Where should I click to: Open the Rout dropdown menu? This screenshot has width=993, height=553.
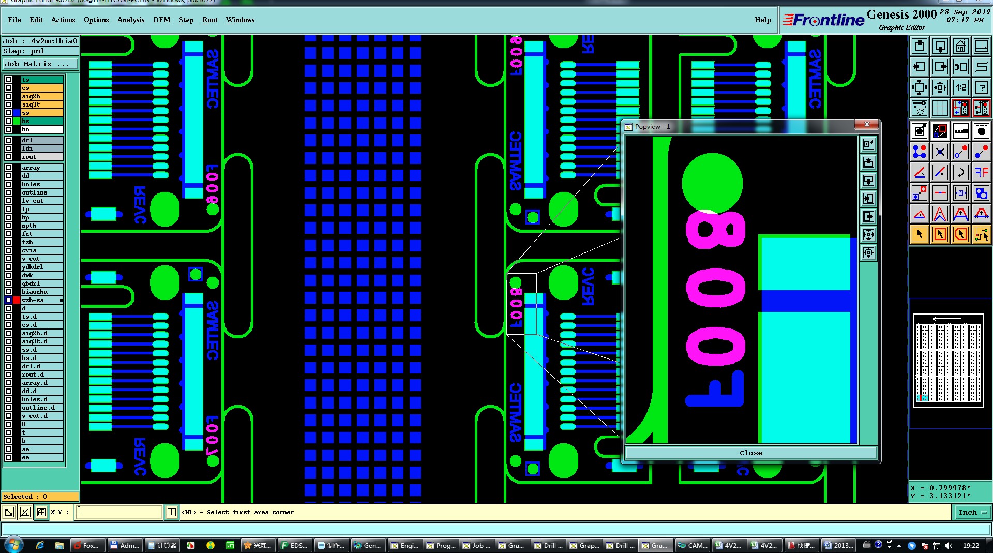[x=210, y=20]
